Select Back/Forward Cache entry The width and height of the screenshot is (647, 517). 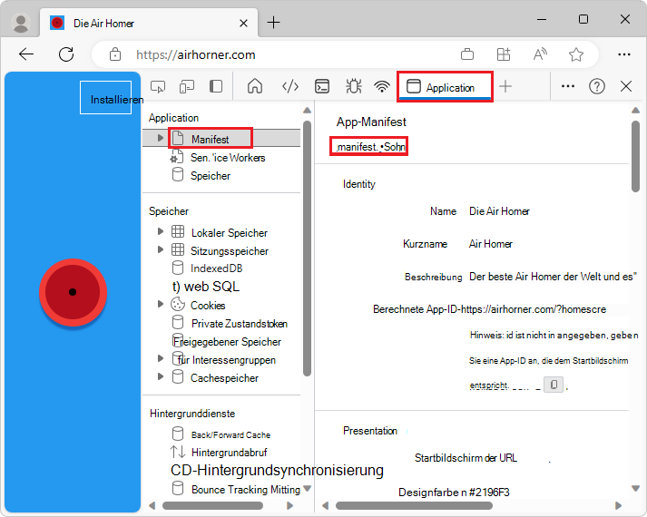point(221,434)
